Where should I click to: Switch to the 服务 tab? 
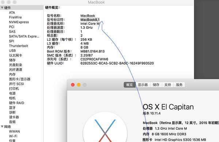(179, 85)
